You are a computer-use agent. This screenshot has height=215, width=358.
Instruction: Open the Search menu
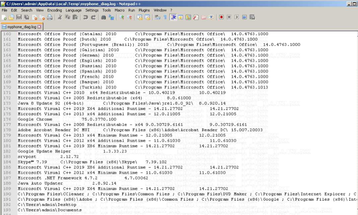tap(27, 10)
